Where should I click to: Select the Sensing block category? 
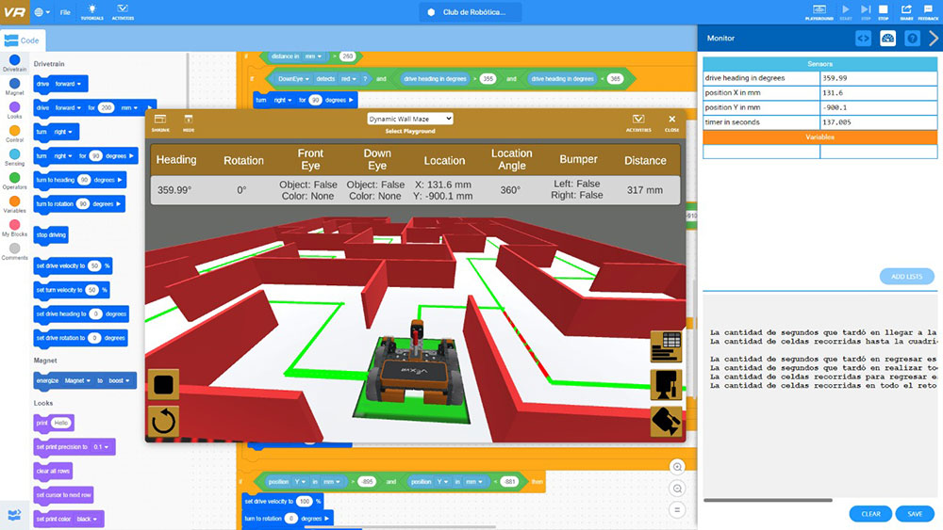coord(14,154)
